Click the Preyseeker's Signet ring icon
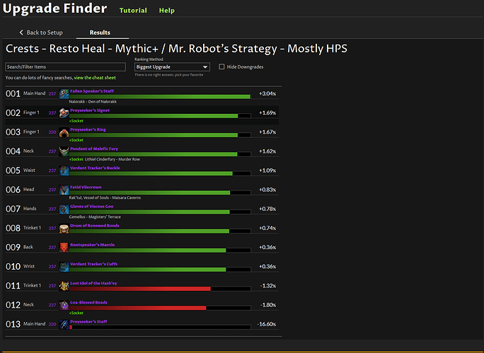The height and width of the screenshot is (353, 484). [x=64, y=112]
